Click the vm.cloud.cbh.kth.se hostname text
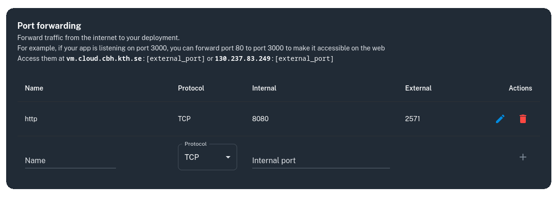558x199 pixels. (104, 59)
